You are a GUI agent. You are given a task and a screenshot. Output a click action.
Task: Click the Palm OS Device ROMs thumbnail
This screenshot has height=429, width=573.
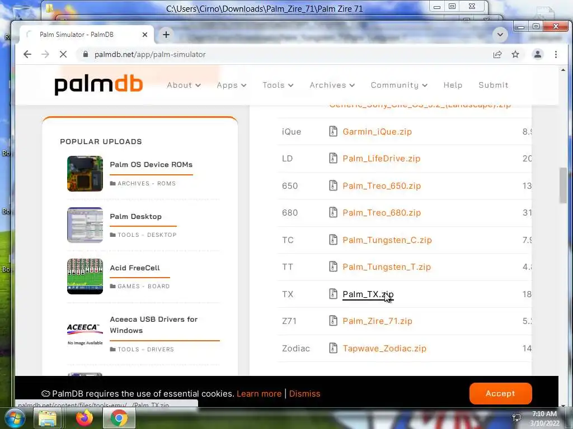[85, 174]
